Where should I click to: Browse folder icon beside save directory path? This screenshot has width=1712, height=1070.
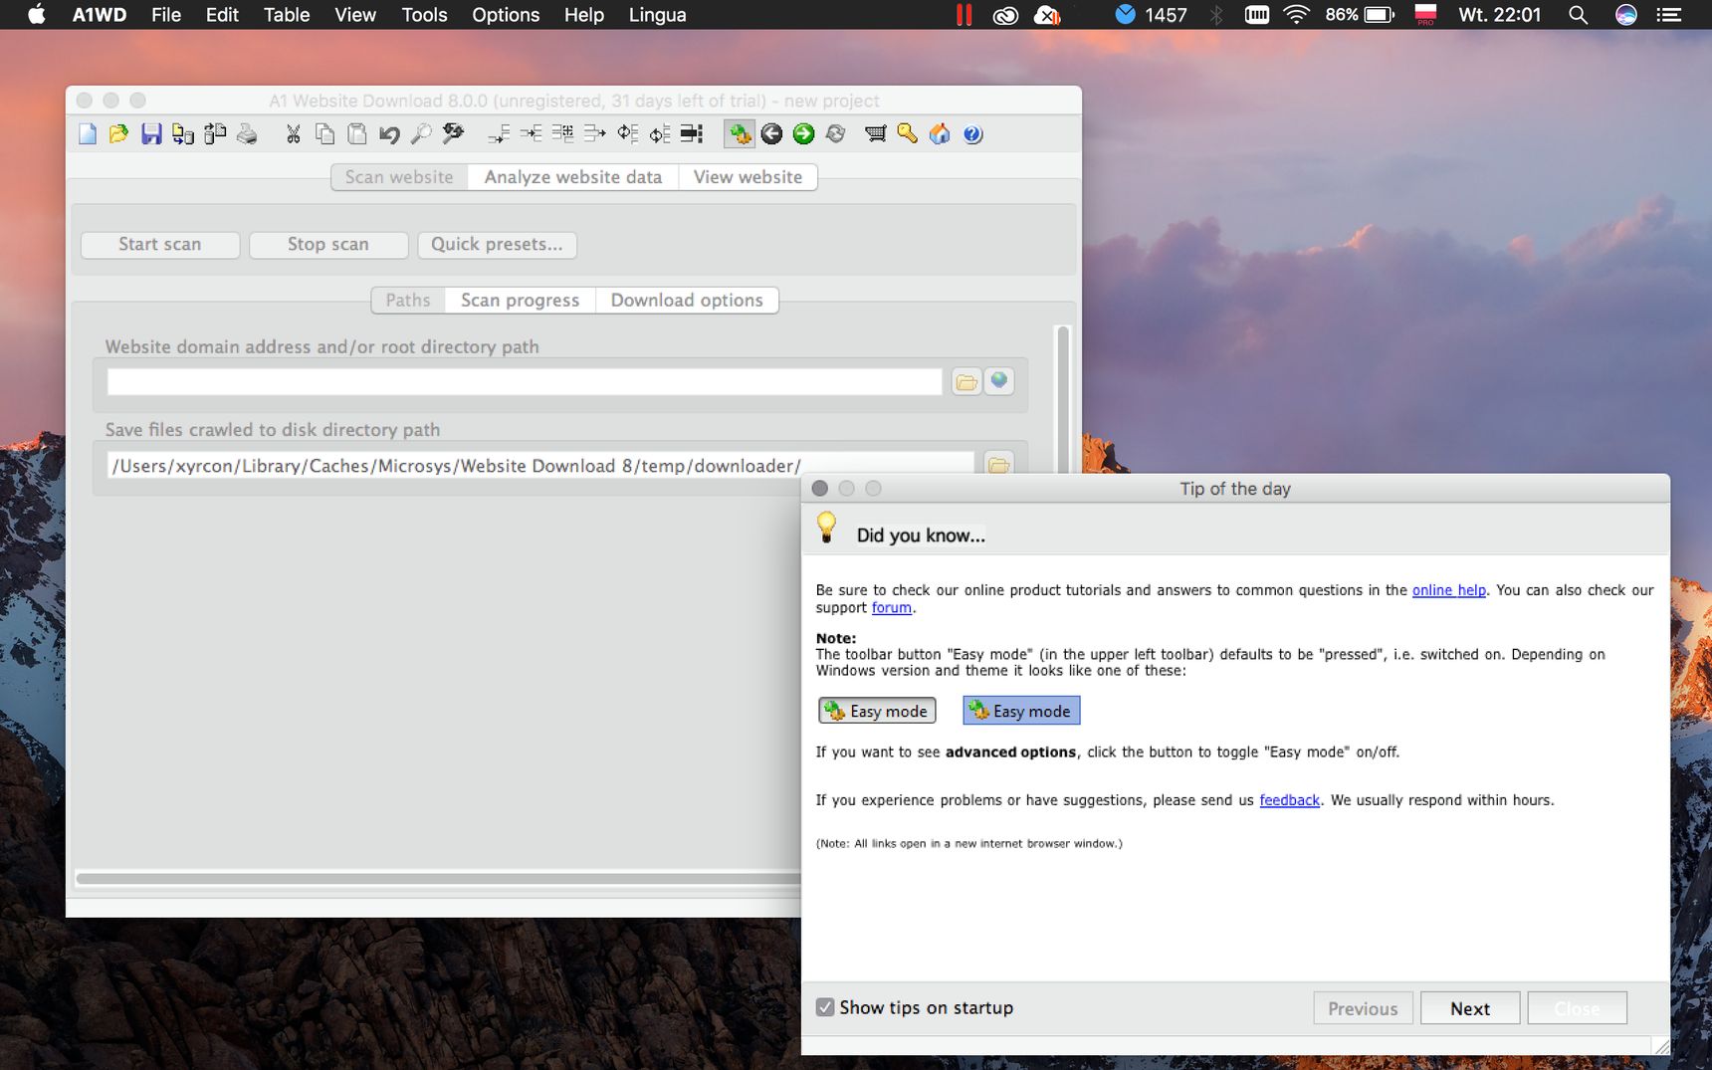[998, 464]
